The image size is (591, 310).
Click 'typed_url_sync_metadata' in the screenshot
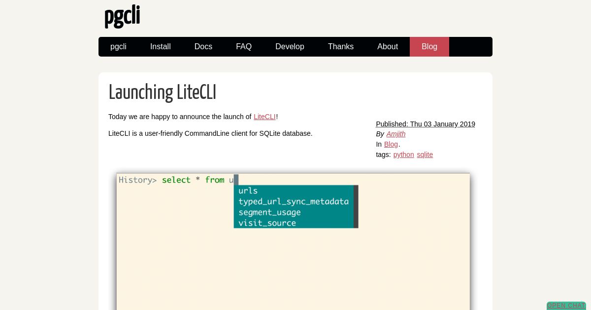[294, 201]
